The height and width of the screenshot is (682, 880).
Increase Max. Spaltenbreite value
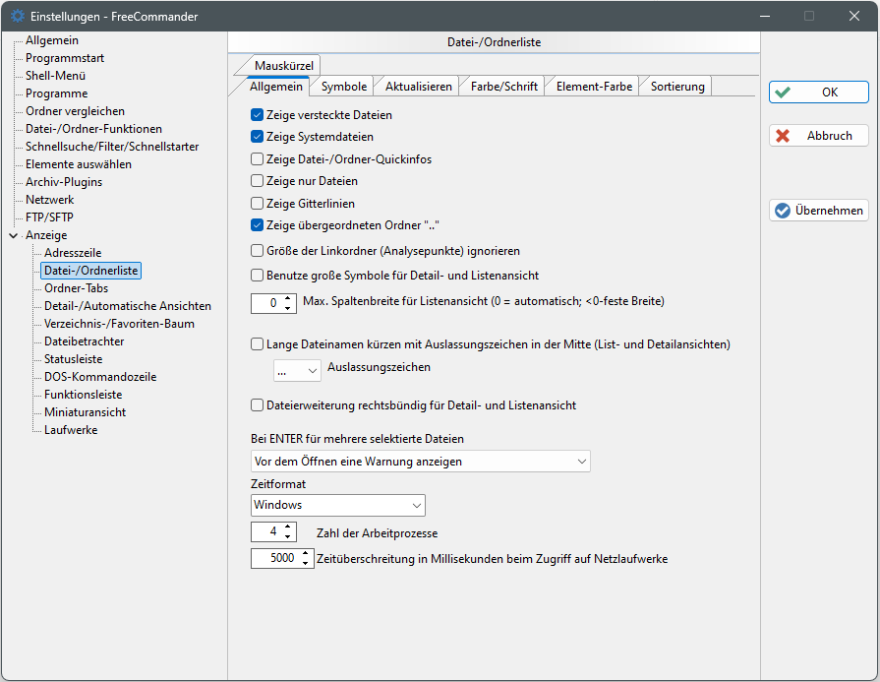(287, 298)
